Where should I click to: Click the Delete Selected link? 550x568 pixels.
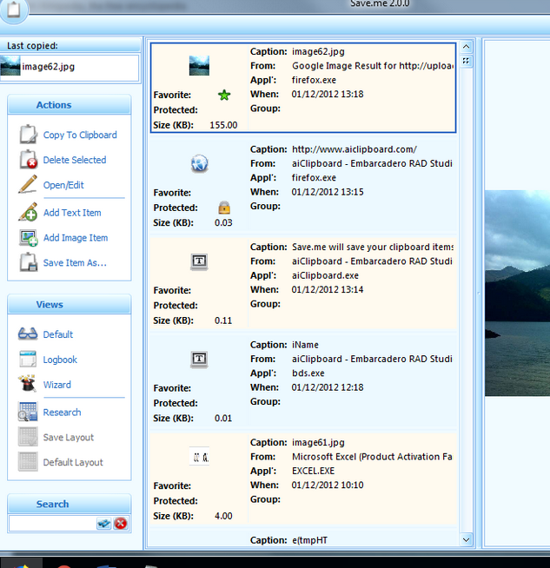(75, 160)
